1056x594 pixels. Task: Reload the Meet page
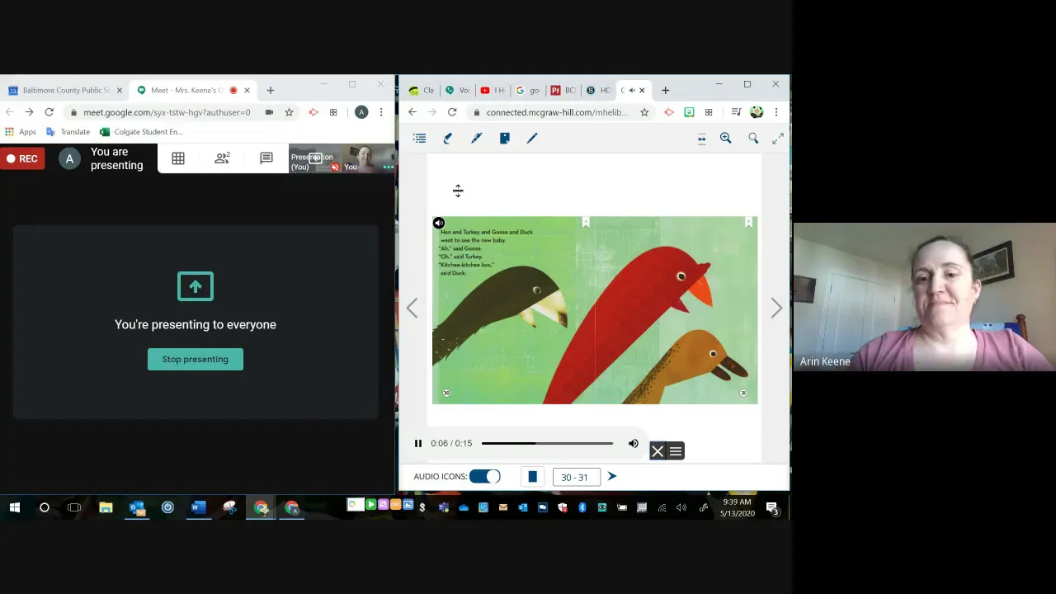point(49,112)
